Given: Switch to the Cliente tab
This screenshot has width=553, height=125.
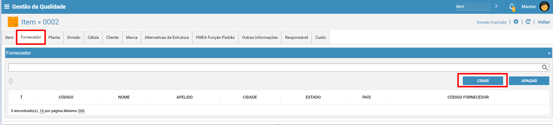Looking at the screenshot, I should pos(112,37).
